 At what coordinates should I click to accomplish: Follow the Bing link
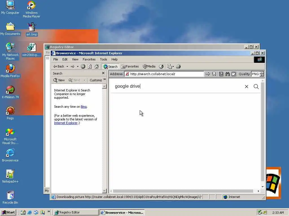[84, 107]
